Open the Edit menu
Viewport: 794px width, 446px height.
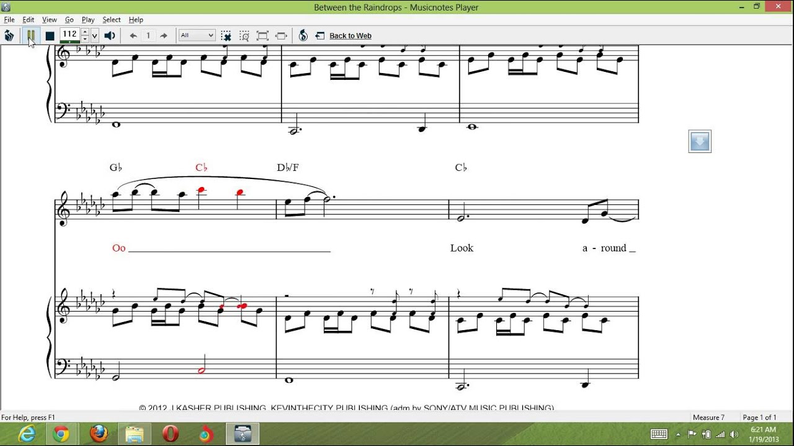29,20
